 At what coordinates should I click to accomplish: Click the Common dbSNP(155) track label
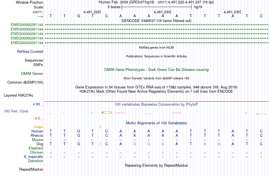25,82
